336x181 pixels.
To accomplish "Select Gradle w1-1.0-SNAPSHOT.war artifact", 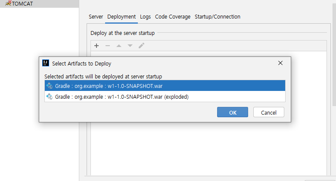I will click(x=165, y=86).
